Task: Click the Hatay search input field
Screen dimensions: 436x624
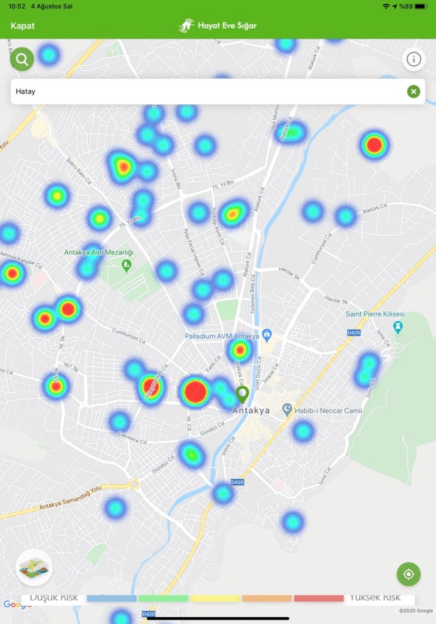Action: click(x=207, y=91)
